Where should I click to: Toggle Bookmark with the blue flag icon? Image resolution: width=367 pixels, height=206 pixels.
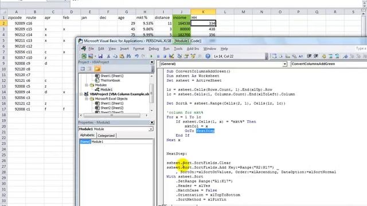(x=345, y=56)
